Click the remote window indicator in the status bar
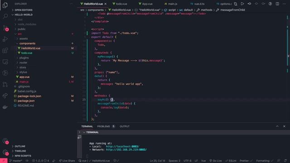290x163 pixels. click(x=4, y=161)
